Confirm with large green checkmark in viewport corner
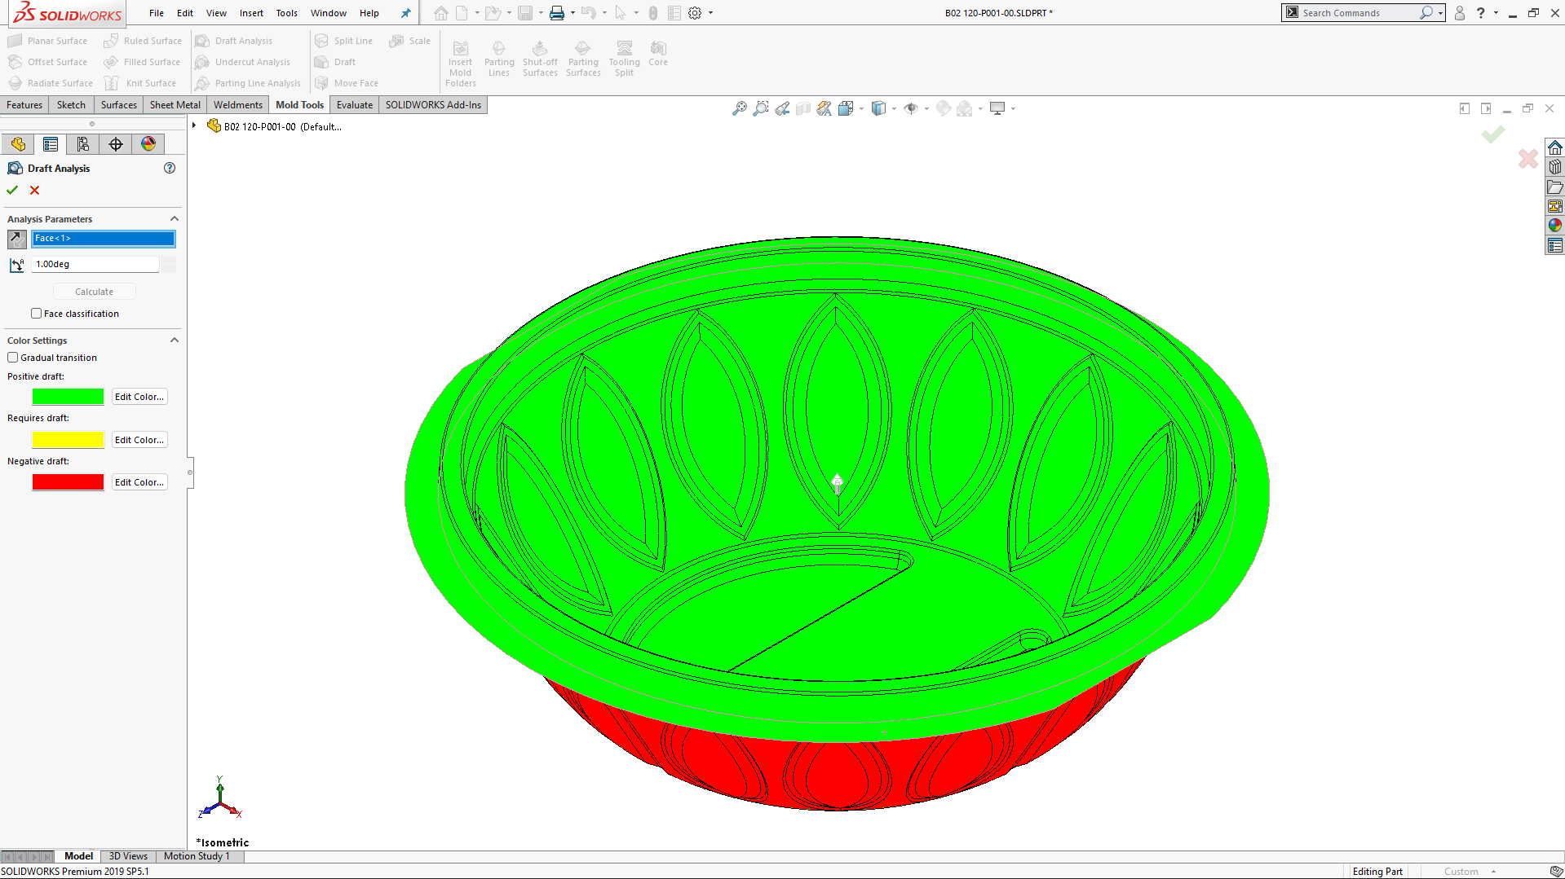The height and width of the screenshot is (879, 1565). pyautogui.click(x=1493, y=134)
